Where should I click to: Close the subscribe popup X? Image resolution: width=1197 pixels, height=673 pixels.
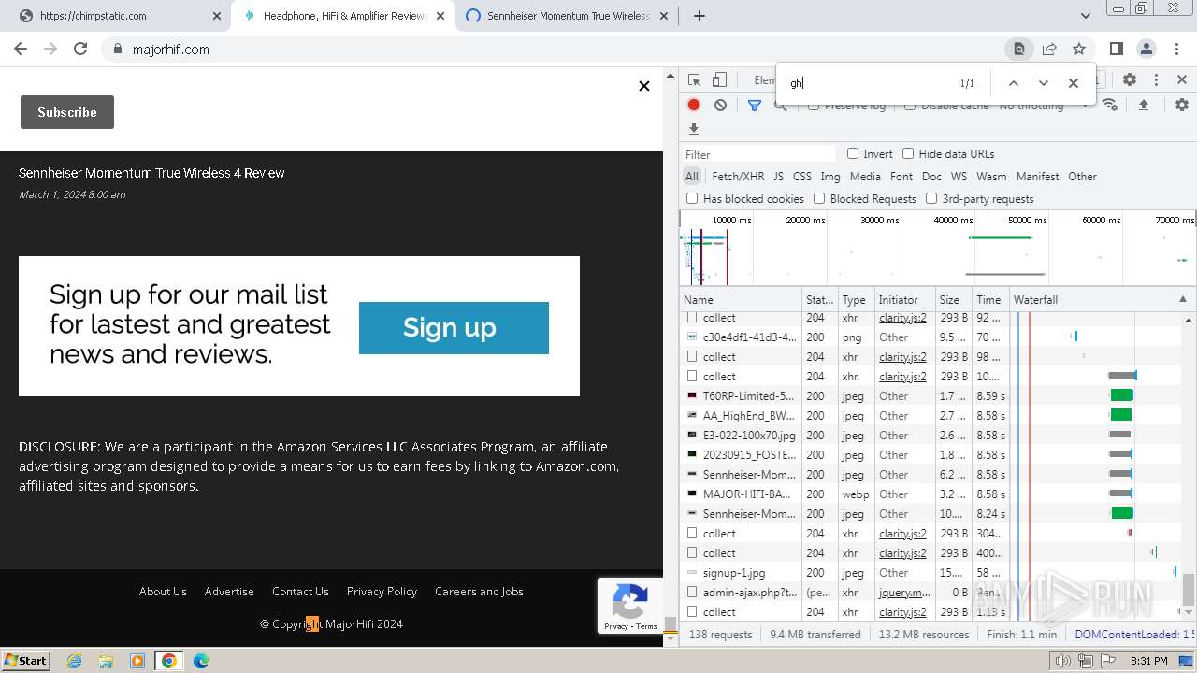(x=643, y=86)
